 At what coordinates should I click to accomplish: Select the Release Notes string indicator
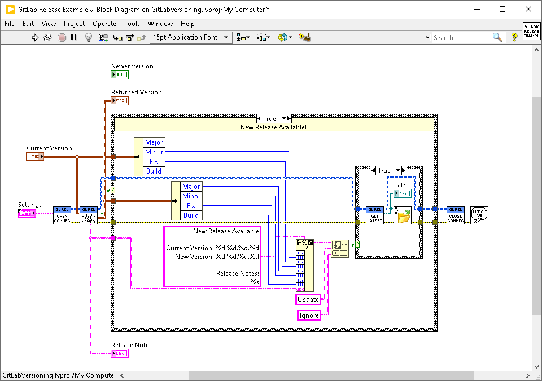tap(120, 353)
